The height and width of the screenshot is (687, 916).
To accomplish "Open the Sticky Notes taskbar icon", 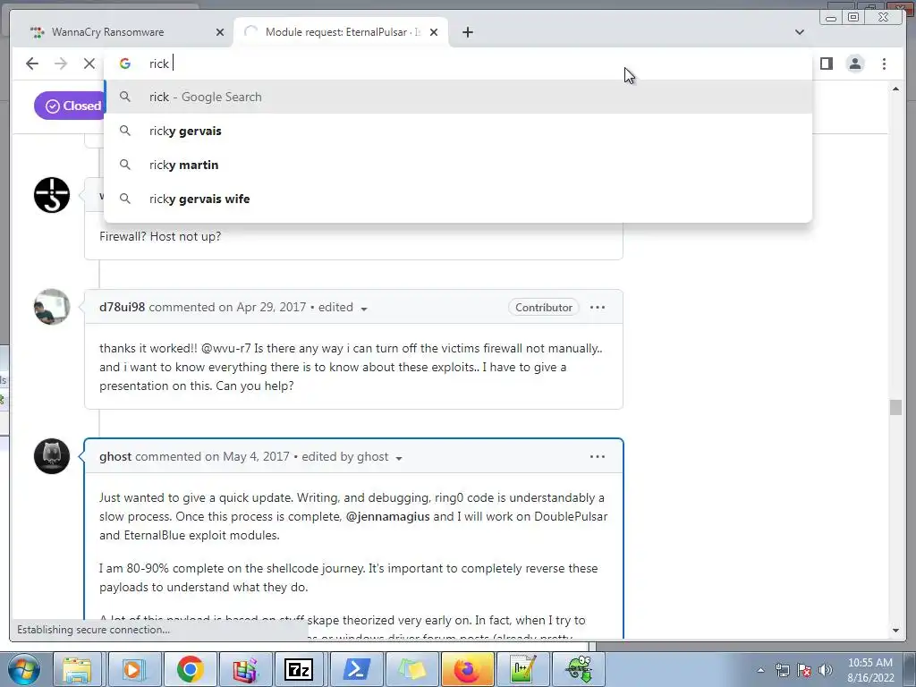I will 411,669.
